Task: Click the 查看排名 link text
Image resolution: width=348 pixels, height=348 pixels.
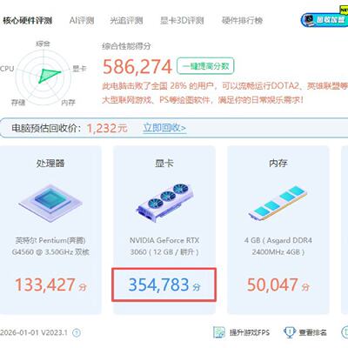Action: 312,332
